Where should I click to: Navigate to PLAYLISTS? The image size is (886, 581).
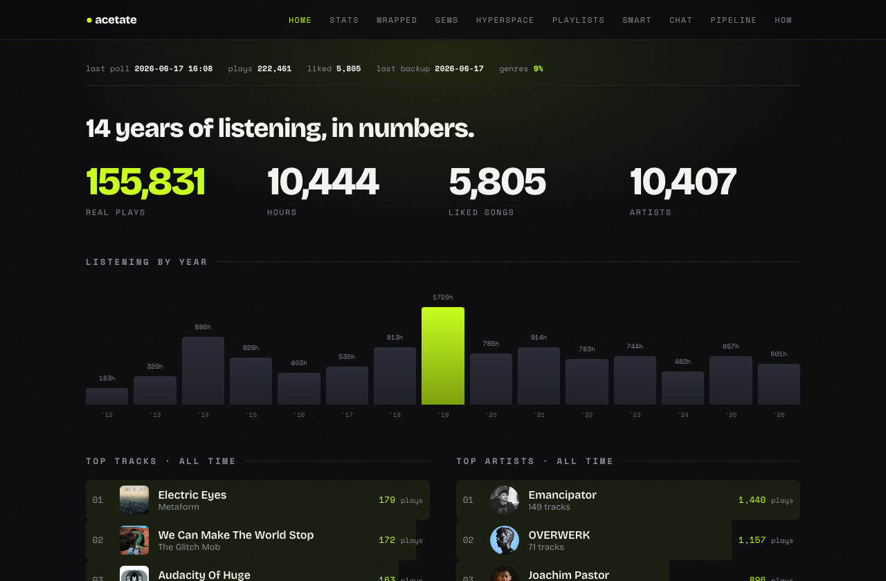pyautogui.click(x=579, y=20)
